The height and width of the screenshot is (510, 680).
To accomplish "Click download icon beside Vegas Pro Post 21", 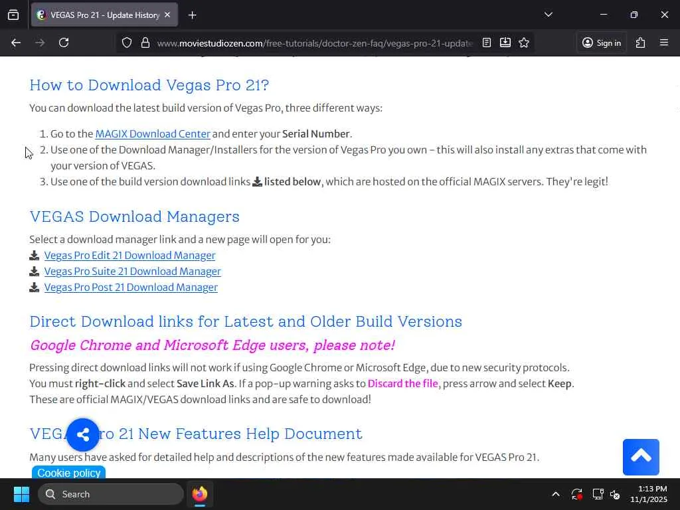I will (x=35, y=288).
